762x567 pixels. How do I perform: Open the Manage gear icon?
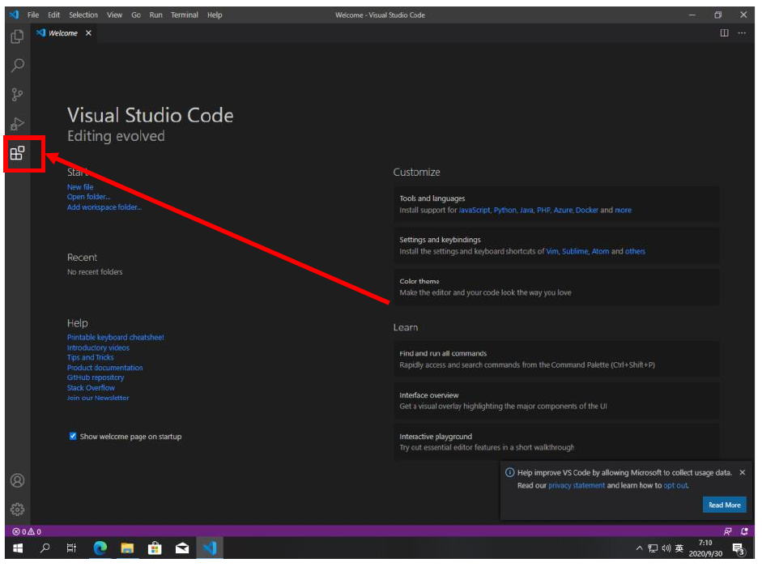pyautogui.click(x=17, y=509)
